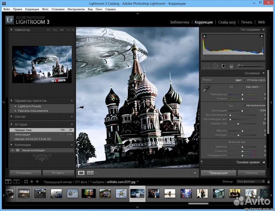Open the Справка menu

(110, 9)
